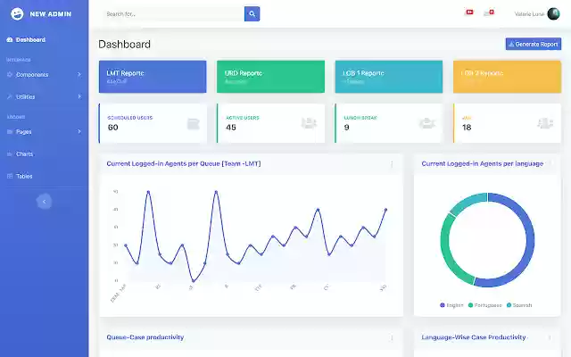Open the messages envelope with red badge

coord(489,13)
